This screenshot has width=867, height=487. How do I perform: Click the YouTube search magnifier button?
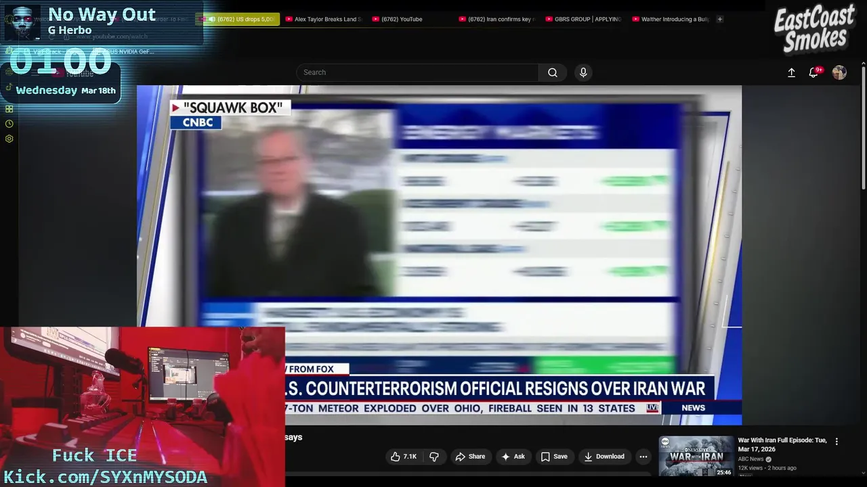553,72
